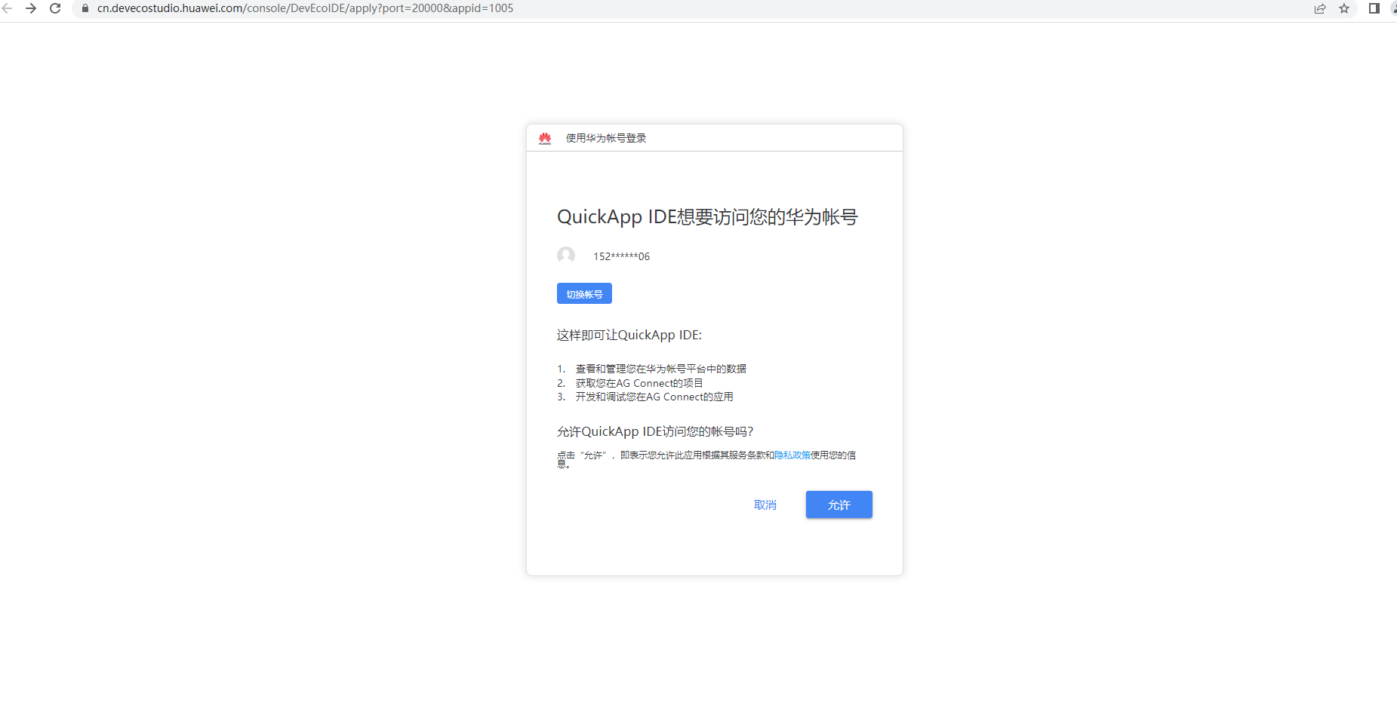The height and width of the screenshot is (705, 1397).
Task: Toggle the browser side panel
Action: click(x=1374, y=8)
